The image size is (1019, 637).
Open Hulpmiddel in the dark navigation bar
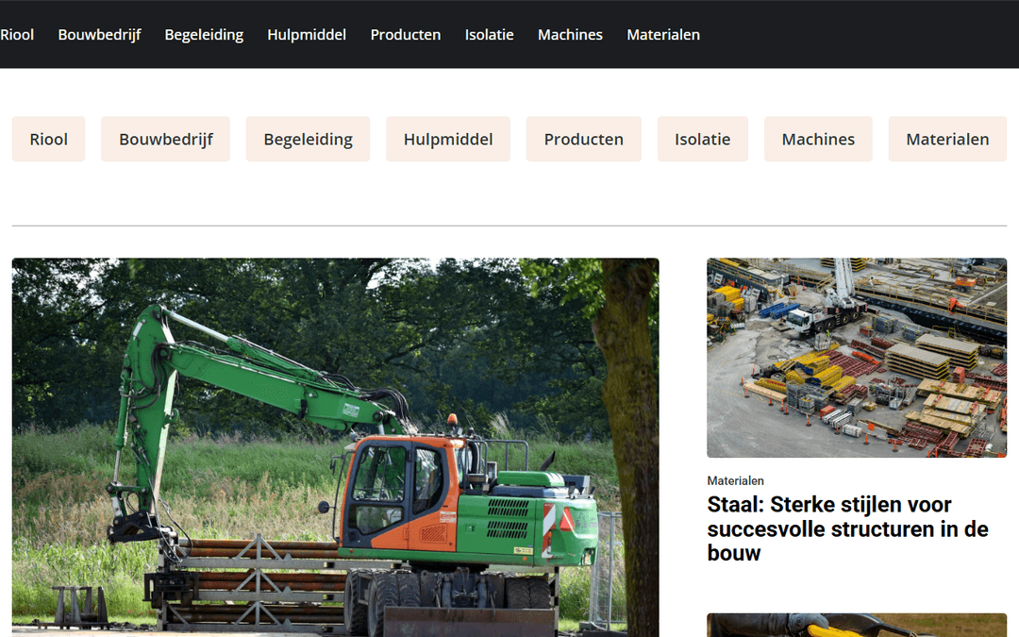[x=307, y=35]
